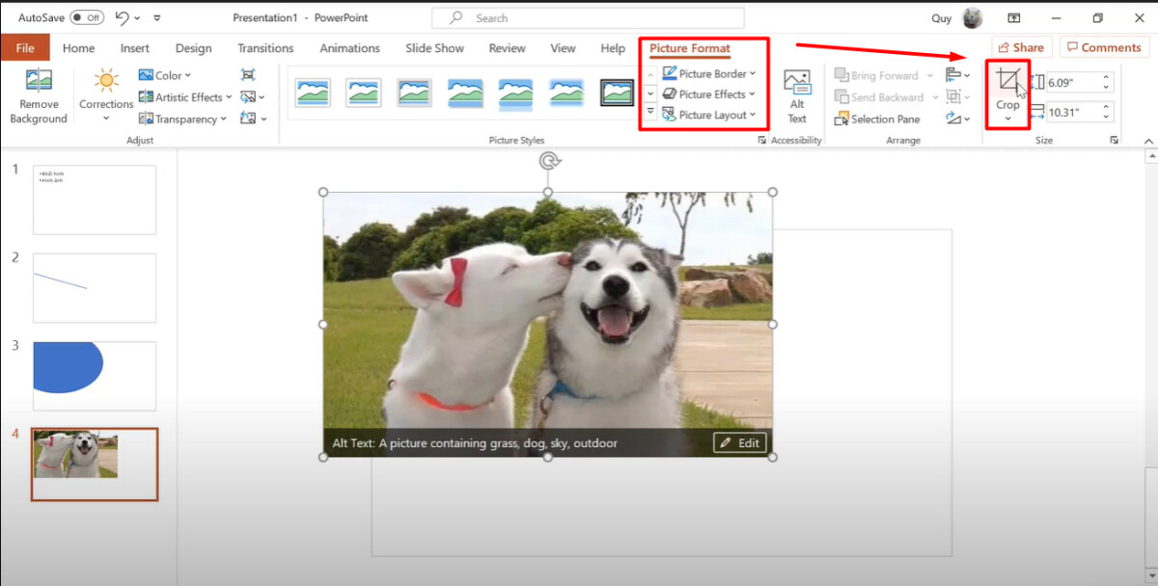1158x586 pixels.
Task: Open the Corrections sun icon menu
Action: coord(106,80)
